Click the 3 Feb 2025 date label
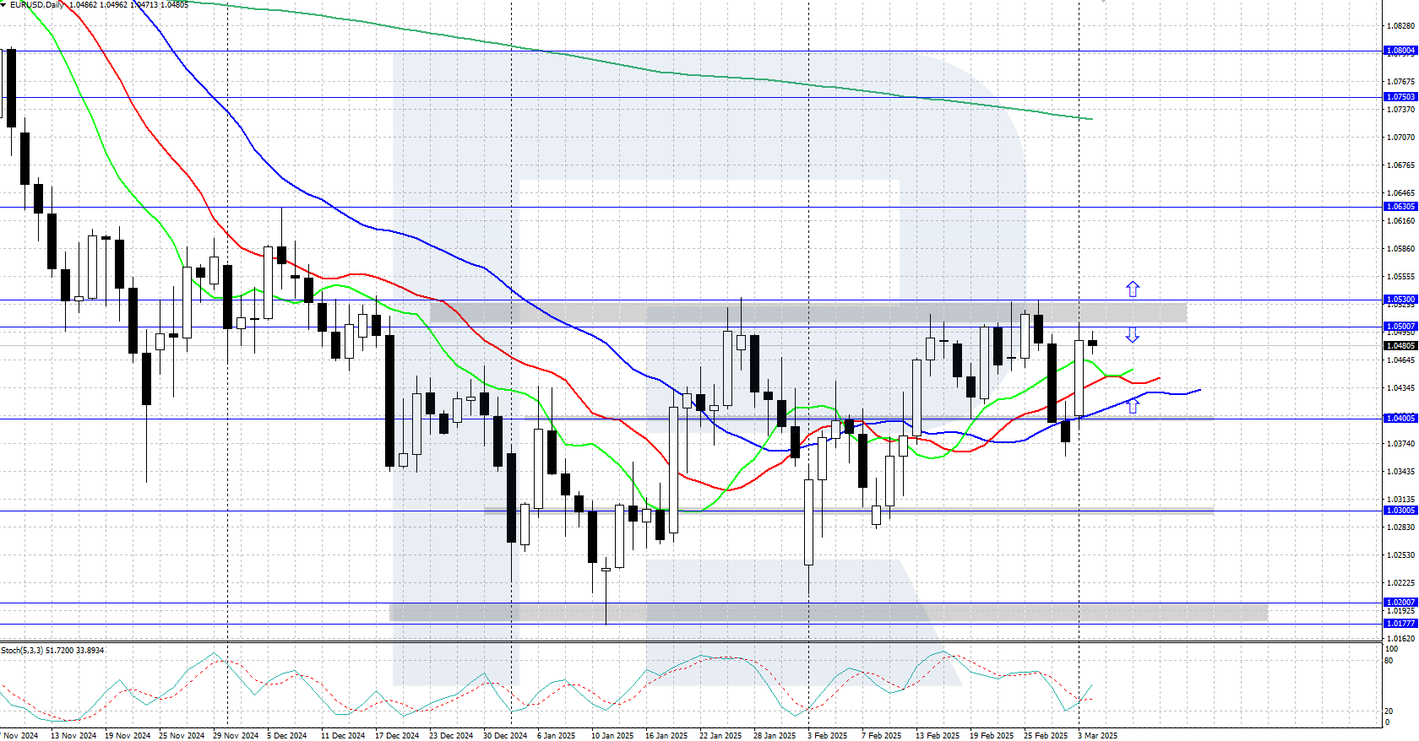This screenshot has height=741, width=1419. (828, 736)
